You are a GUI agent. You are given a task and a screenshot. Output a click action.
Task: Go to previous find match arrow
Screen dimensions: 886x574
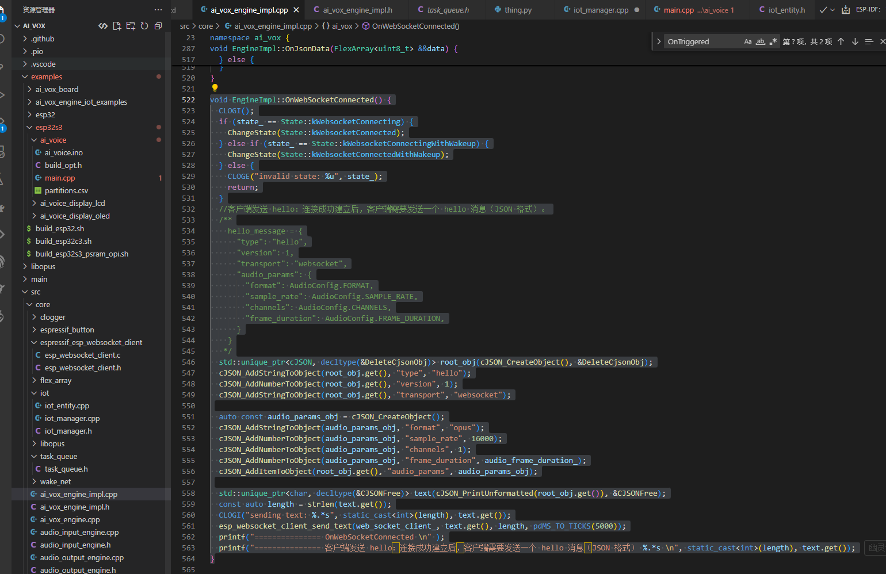click(x=841, y=41)
